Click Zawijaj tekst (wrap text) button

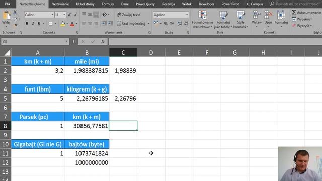(x=129, y=15)
